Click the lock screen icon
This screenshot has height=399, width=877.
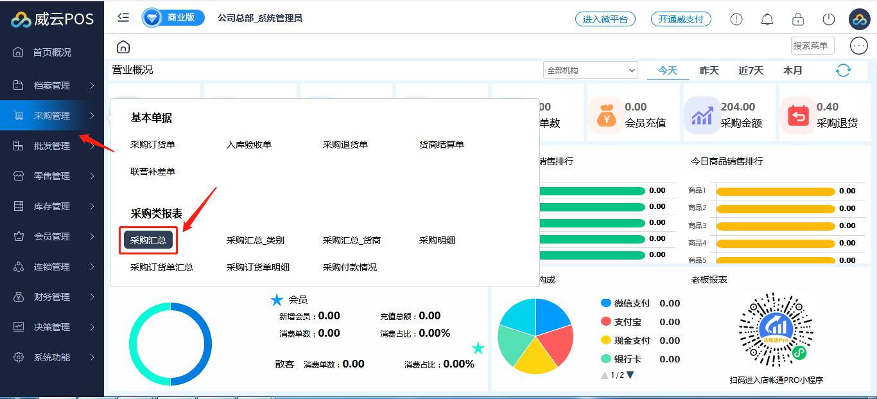pos(798,19)
